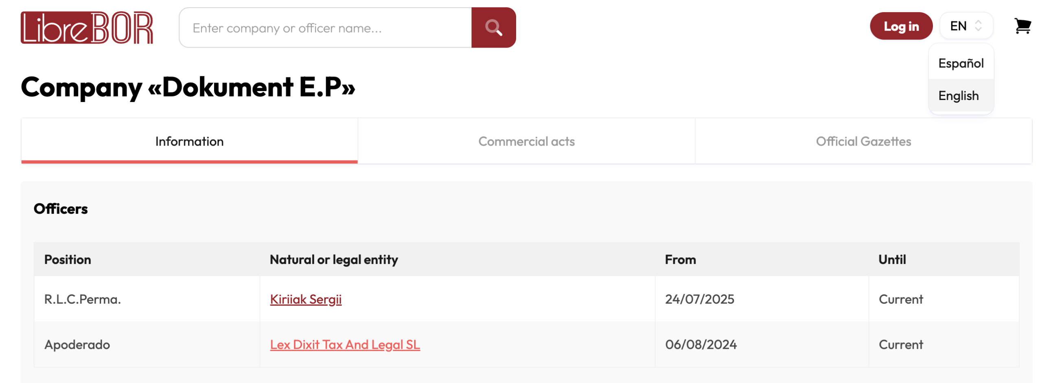Open the Kiriiak Sergii officer link

point(305,300)
